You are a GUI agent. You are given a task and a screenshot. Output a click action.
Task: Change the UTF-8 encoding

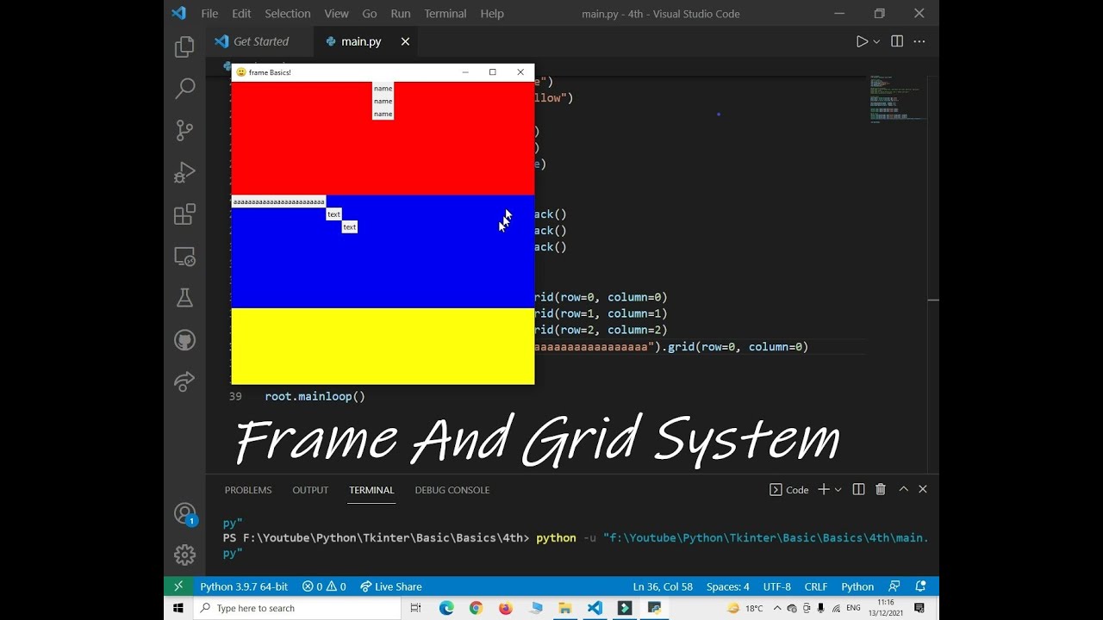click(x=776, y=586)
